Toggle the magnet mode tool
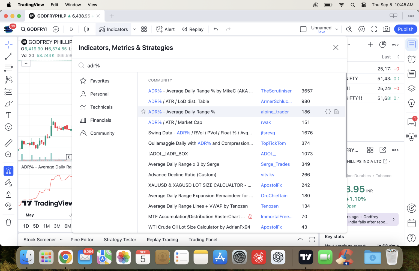This screenshot has height=271, width=419. [x=8, y=171]
